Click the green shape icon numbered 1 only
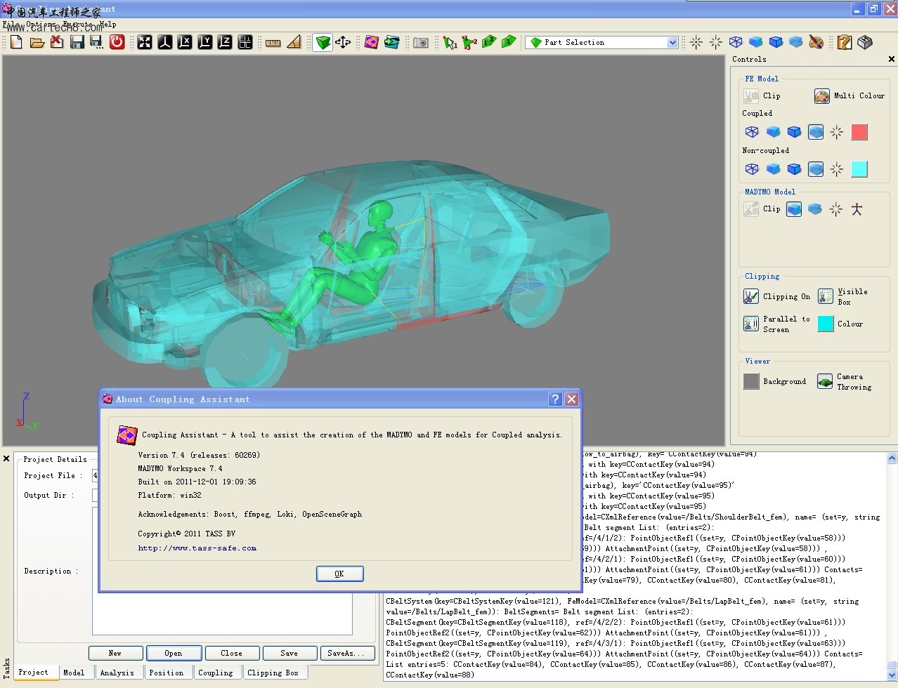Image resolution: width=898 pixels, height=688 pixels. click(509, 42)
